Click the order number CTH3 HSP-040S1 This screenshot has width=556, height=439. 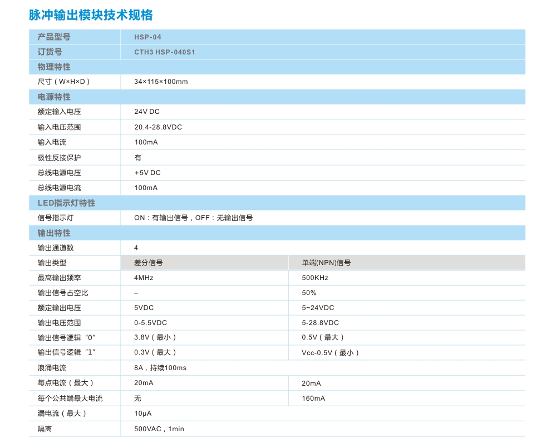pyautogui.click(x=165, y=52)
